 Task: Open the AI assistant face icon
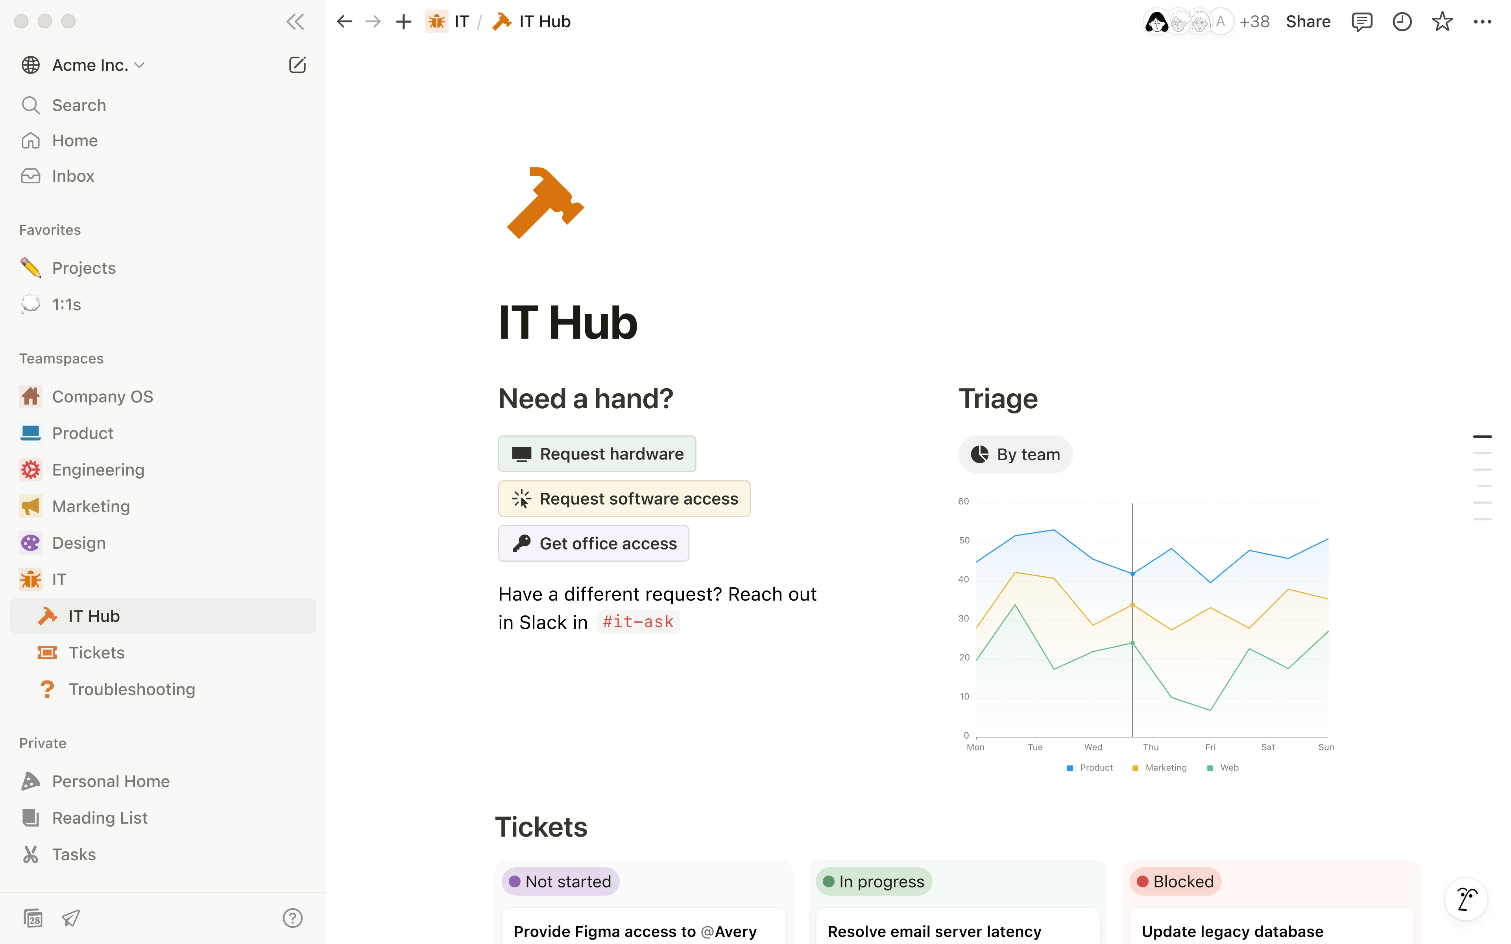click(x=1465, y=899)
